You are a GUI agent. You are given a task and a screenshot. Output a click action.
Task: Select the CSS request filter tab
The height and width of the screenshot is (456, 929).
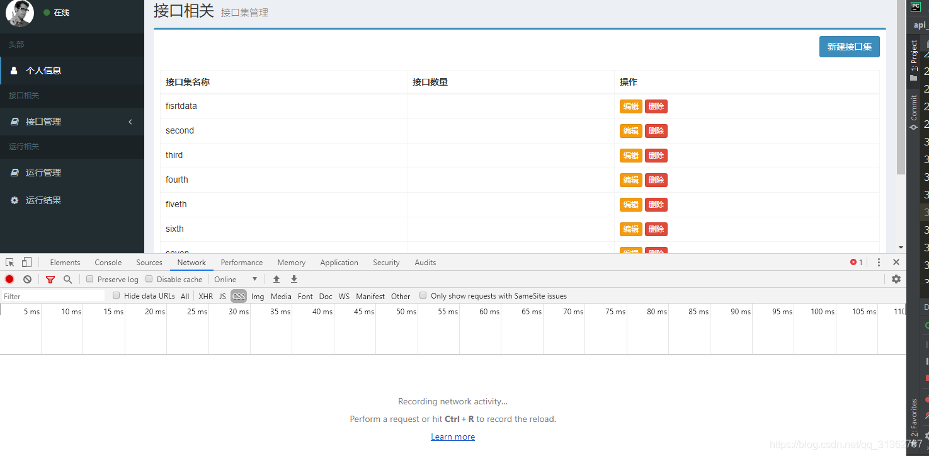(x=238, y=295)
